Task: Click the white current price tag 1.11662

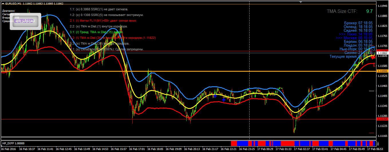Action: (x=382, y=53)
